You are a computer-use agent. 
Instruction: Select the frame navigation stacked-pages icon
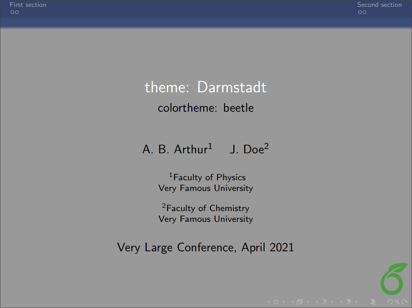pyautogui.click(x=300, y=301)
